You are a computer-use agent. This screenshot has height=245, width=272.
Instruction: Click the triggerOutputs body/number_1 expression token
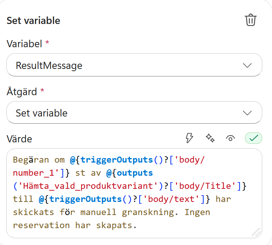(x=109, y=166)
